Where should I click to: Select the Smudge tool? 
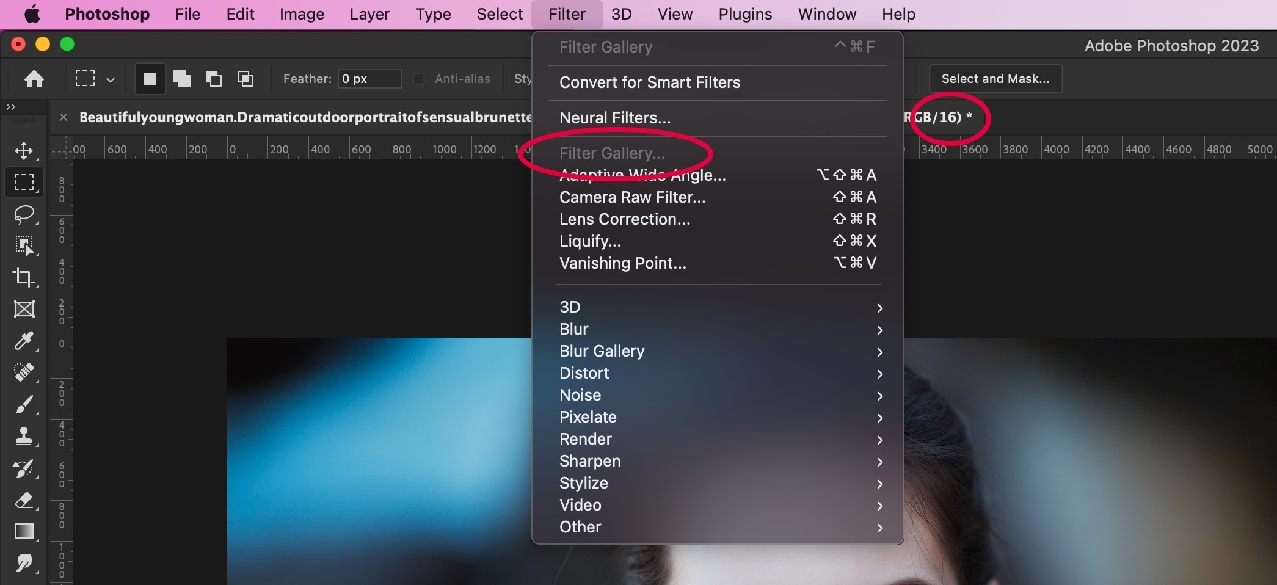coord(24,563)
